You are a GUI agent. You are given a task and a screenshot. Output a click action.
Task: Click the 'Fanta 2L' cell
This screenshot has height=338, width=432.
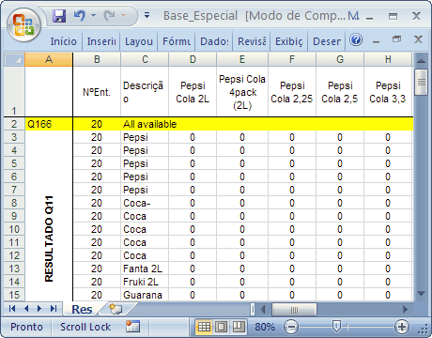[145, 269]
